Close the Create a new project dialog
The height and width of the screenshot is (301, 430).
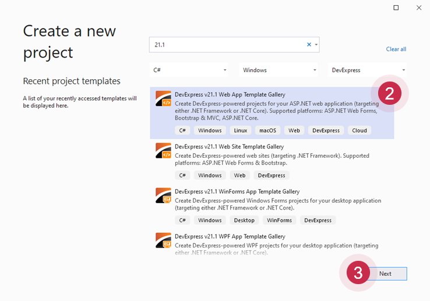419,8
